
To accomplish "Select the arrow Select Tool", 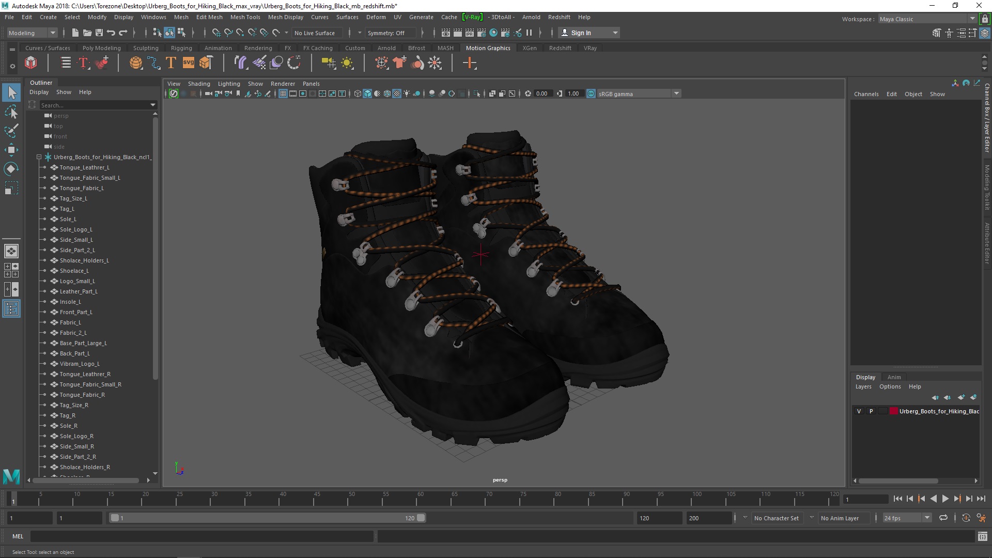I will click(x=11, y=93).
